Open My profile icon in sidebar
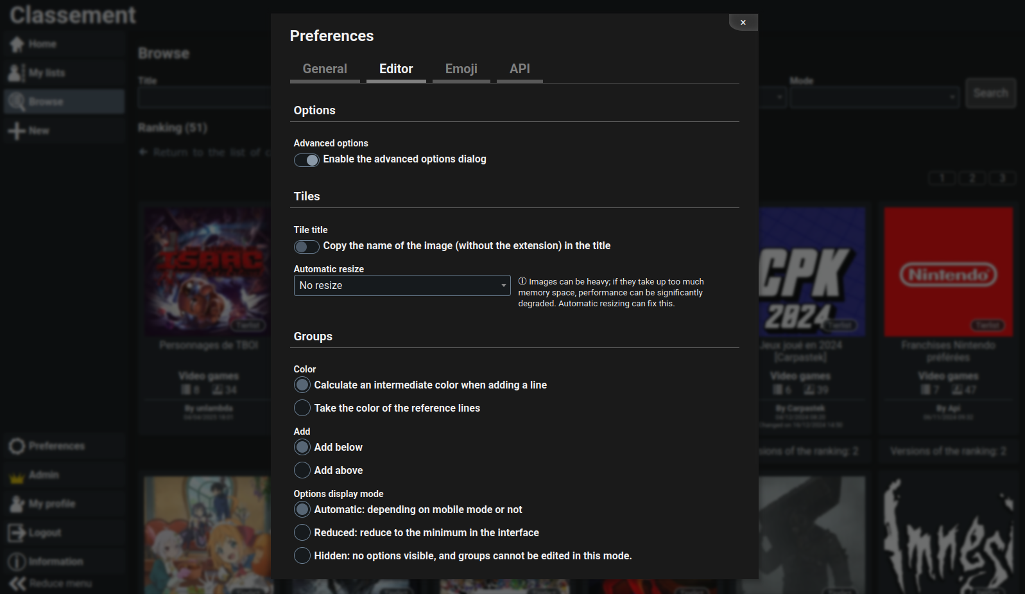The height and width of the screenshot is (594, 1025). point(17,503)
